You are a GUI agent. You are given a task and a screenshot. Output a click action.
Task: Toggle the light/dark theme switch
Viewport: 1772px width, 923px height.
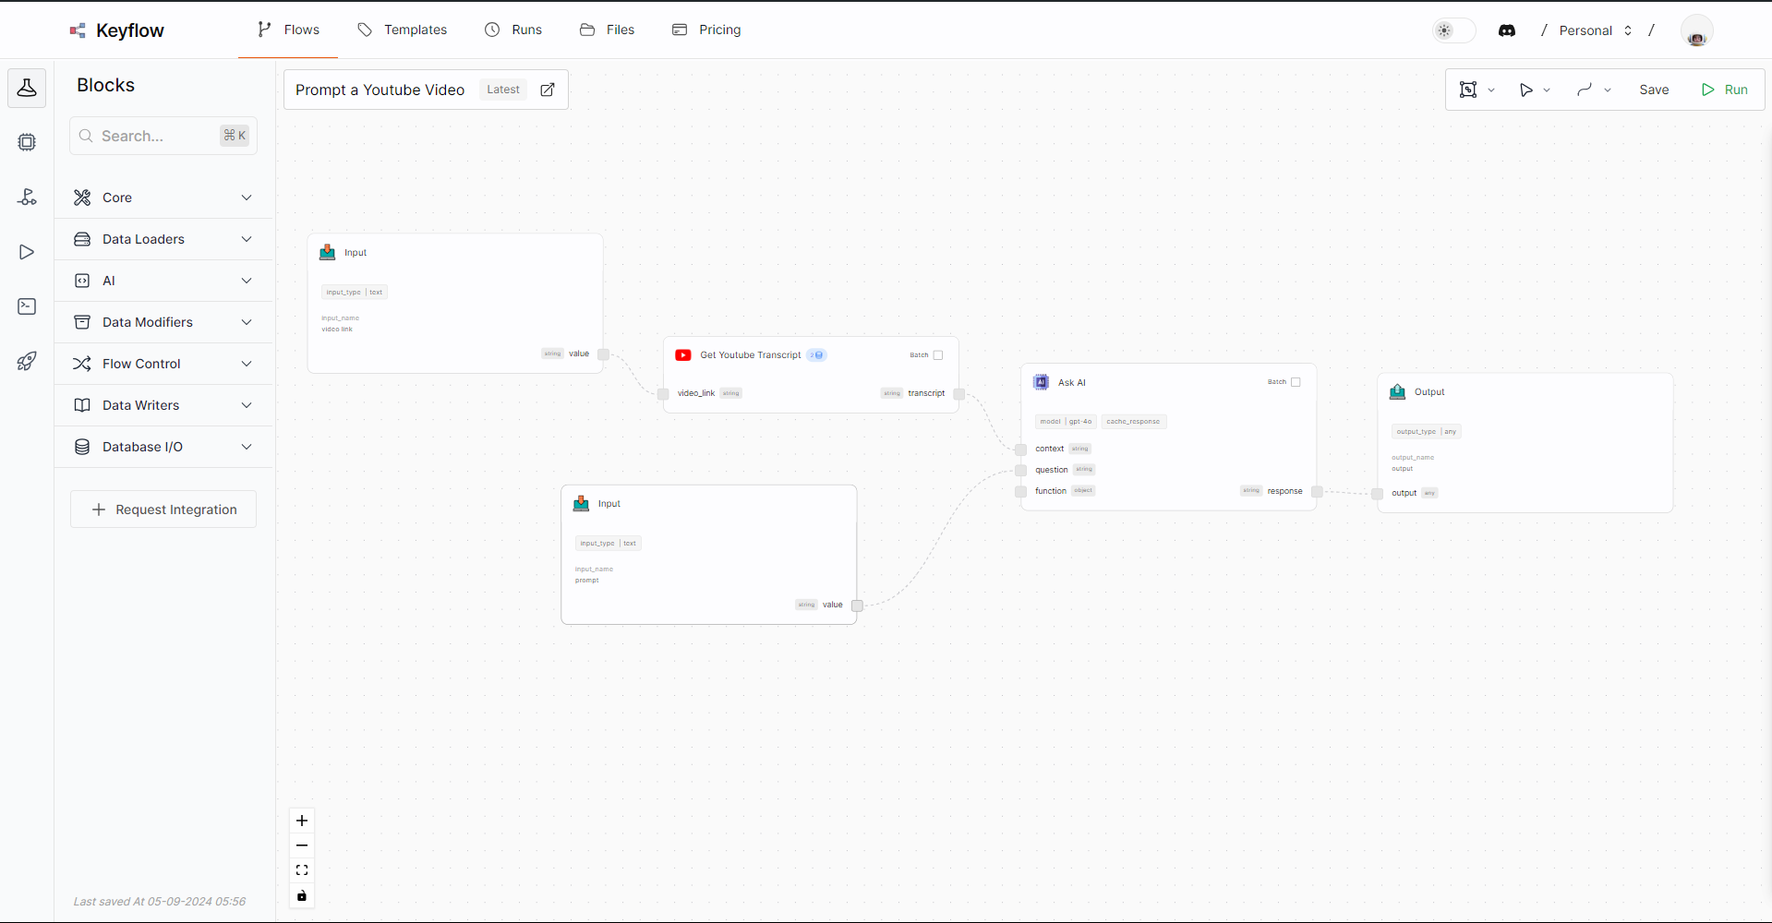[1453, 30]
